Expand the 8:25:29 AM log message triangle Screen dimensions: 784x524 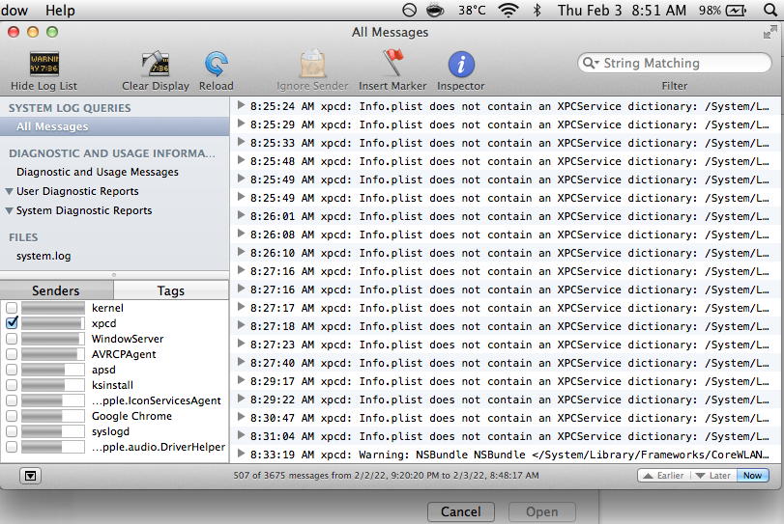(x=241, y=124)
